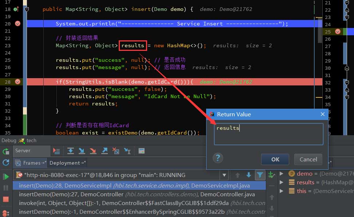Click Cancel in the Return Value dialog
Screen dimensions: 354x217
(308, 159)
